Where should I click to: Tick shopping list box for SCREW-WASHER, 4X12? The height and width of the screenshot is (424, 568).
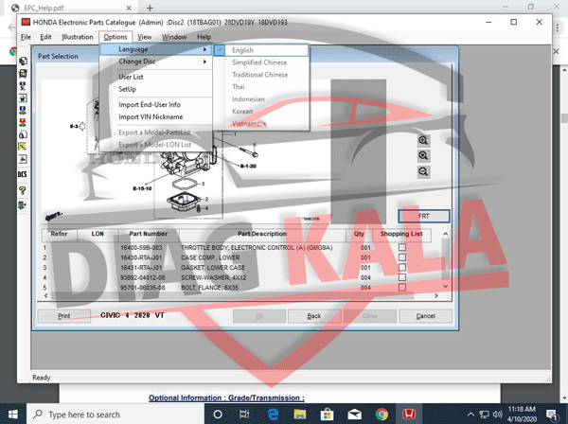click(402, 277)
